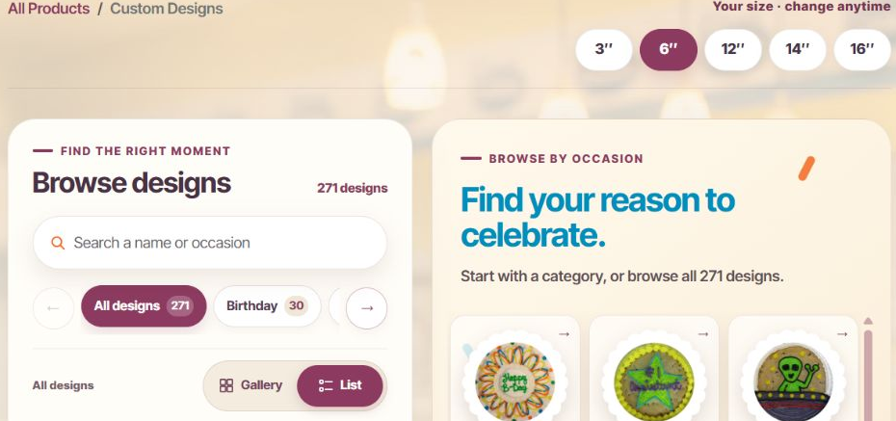Go to All Products breadcrumb link
The image size is (896, 421).
[48, 9]
